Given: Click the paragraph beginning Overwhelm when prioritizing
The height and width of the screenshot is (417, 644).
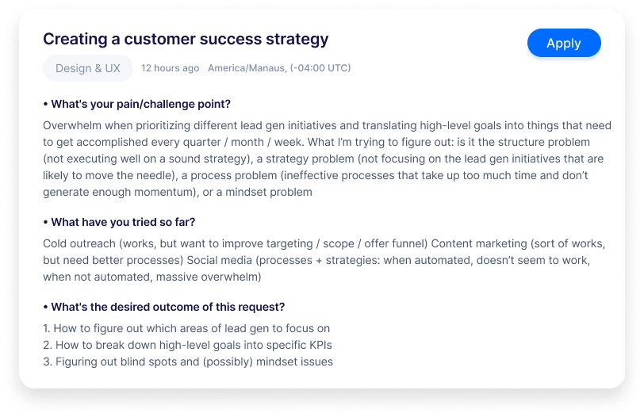Looking at the screenshot, I should click(x=328, y=159).
